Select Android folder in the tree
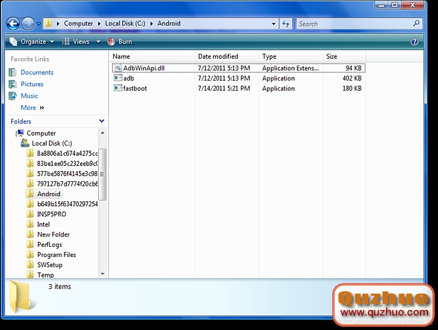The height and width of the screenshot is (330, 438). [x=49, y=194]
